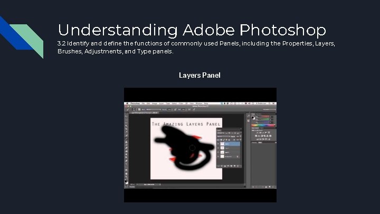Switch to the Swatches tab

[258, 114]
